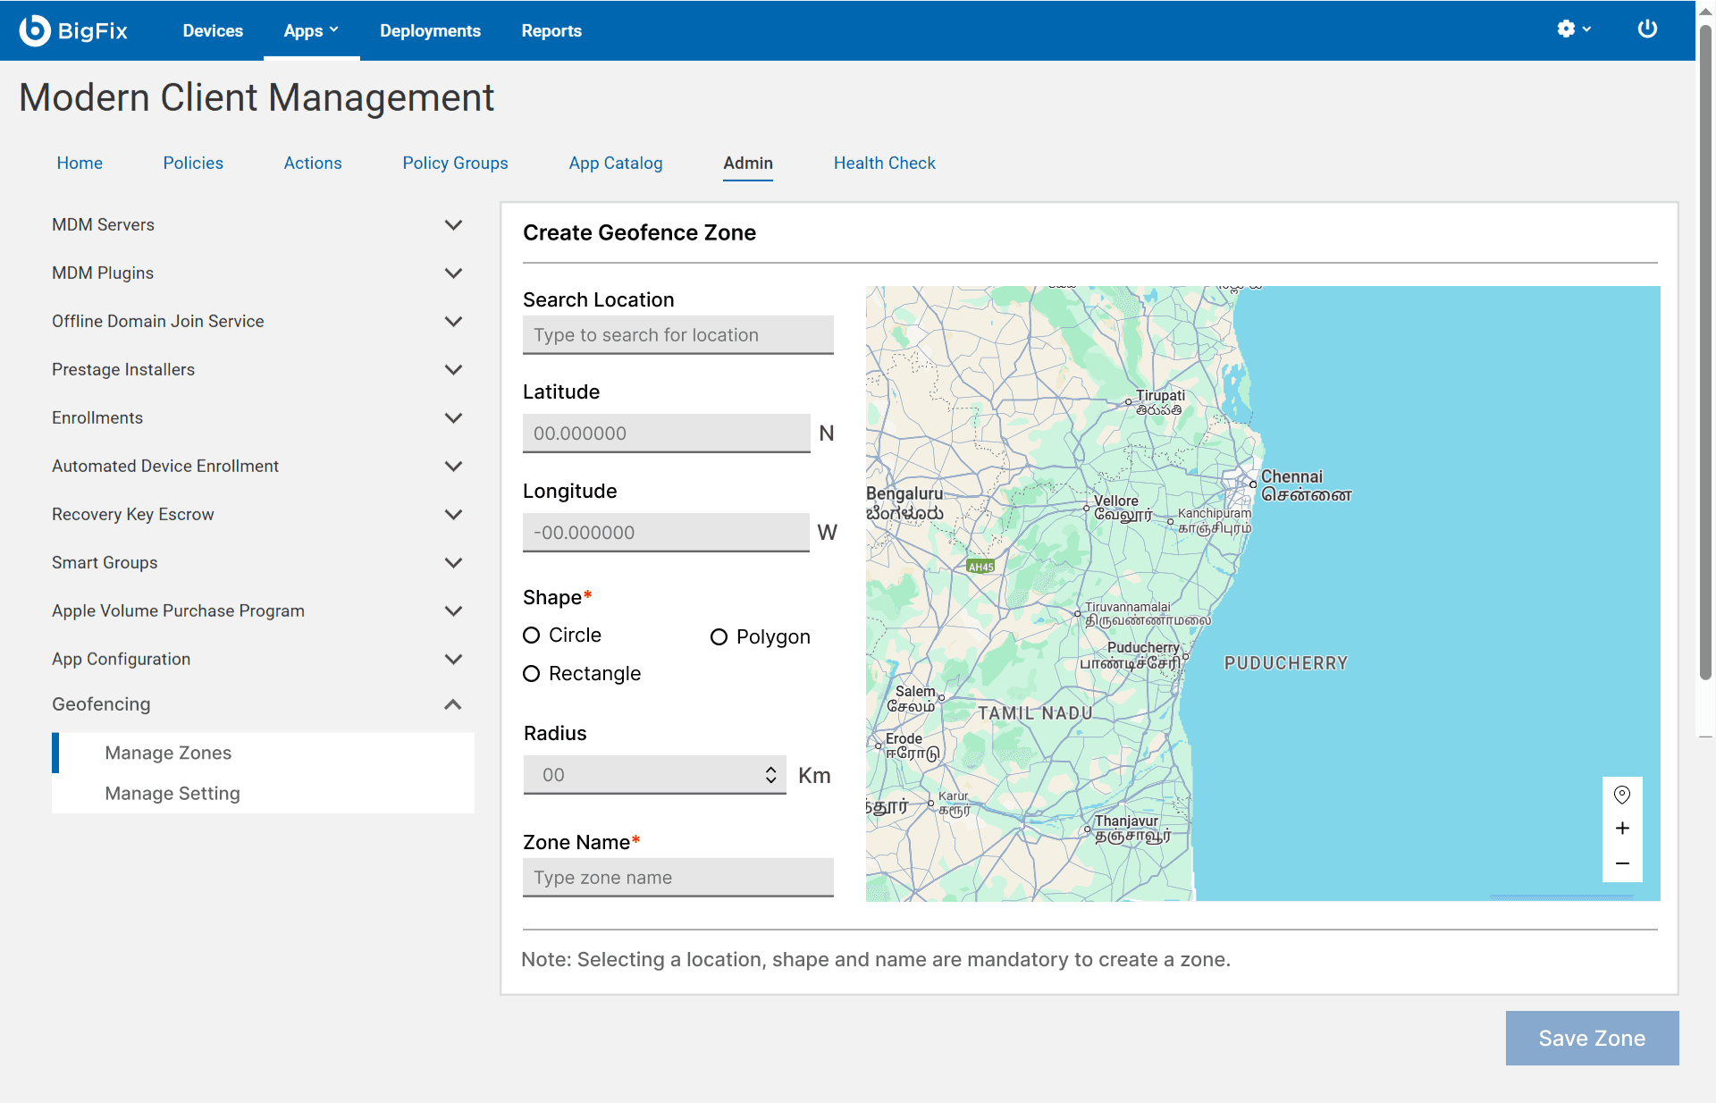Open Manage Zones in sidebar
Viewport: 1716px width, 1103px height.
point(168,753)
